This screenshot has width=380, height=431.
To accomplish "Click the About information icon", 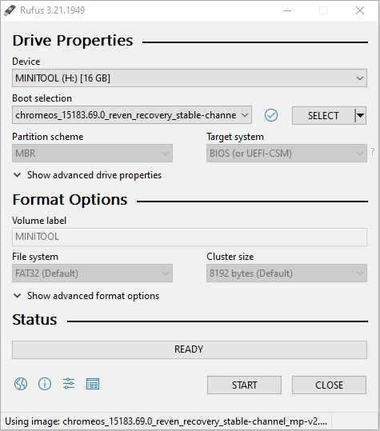I will tap(45, 384).
